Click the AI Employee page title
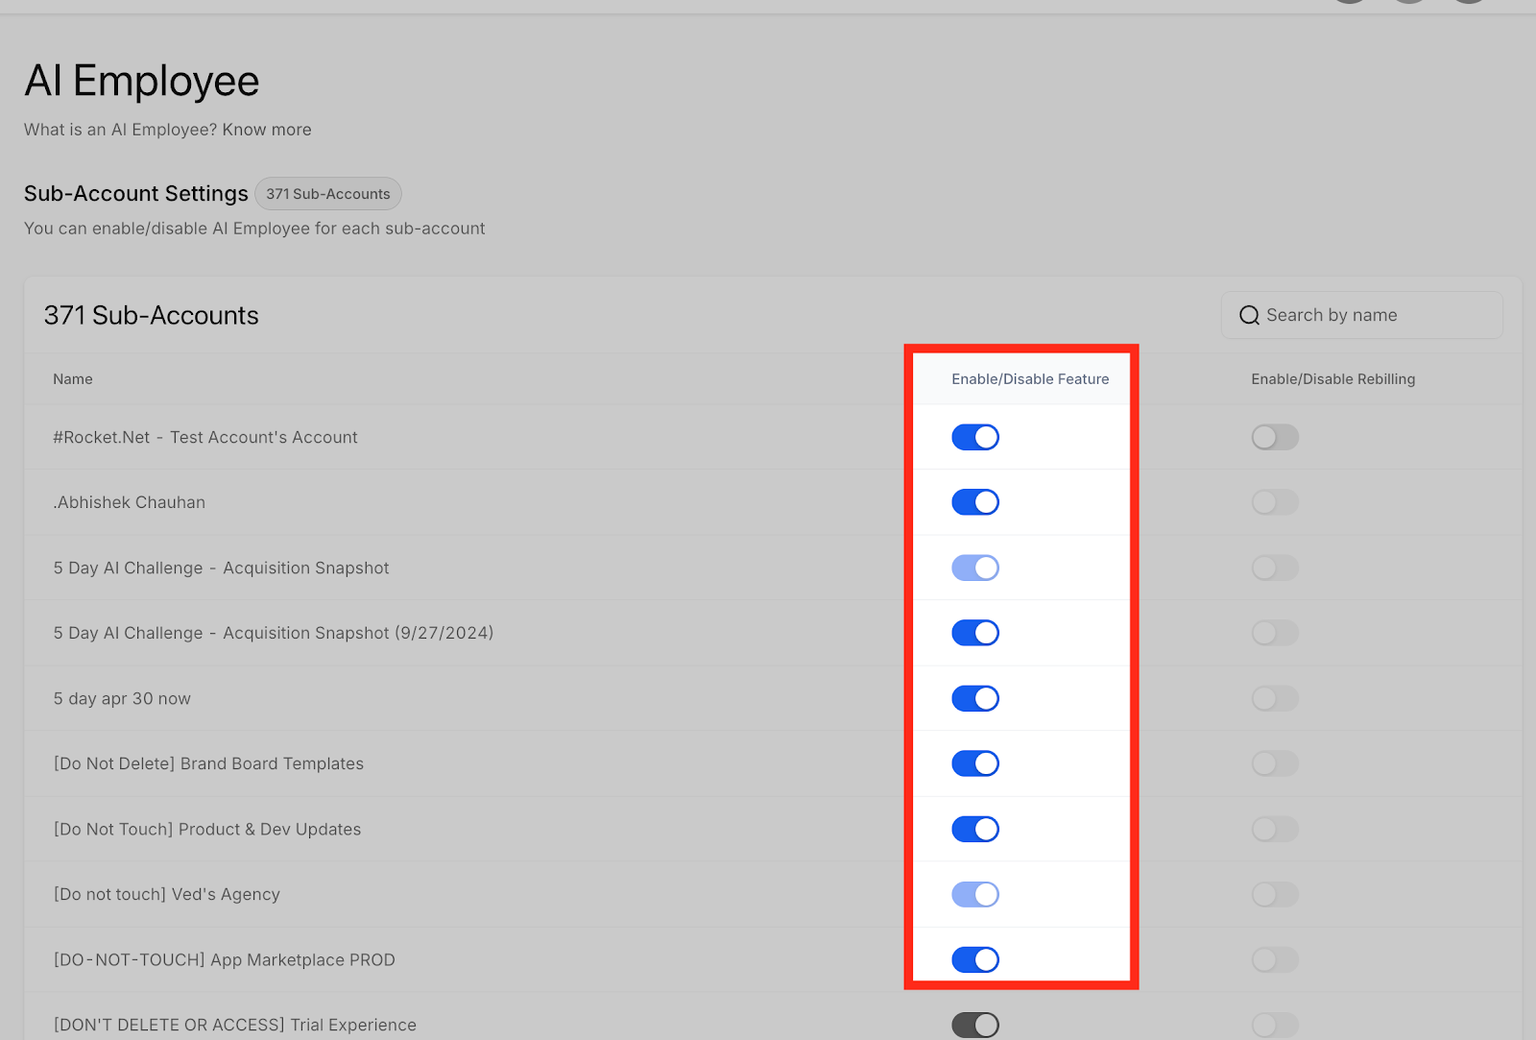The width and height of the screenshot is (1536, 1040). coord(142,81)
